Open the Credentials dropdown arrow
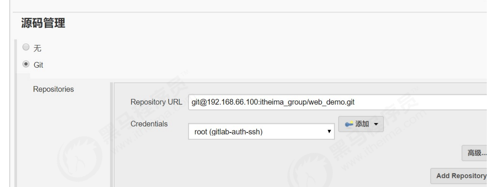The width and height of the screenshot is (492, 187). point(329,132)
